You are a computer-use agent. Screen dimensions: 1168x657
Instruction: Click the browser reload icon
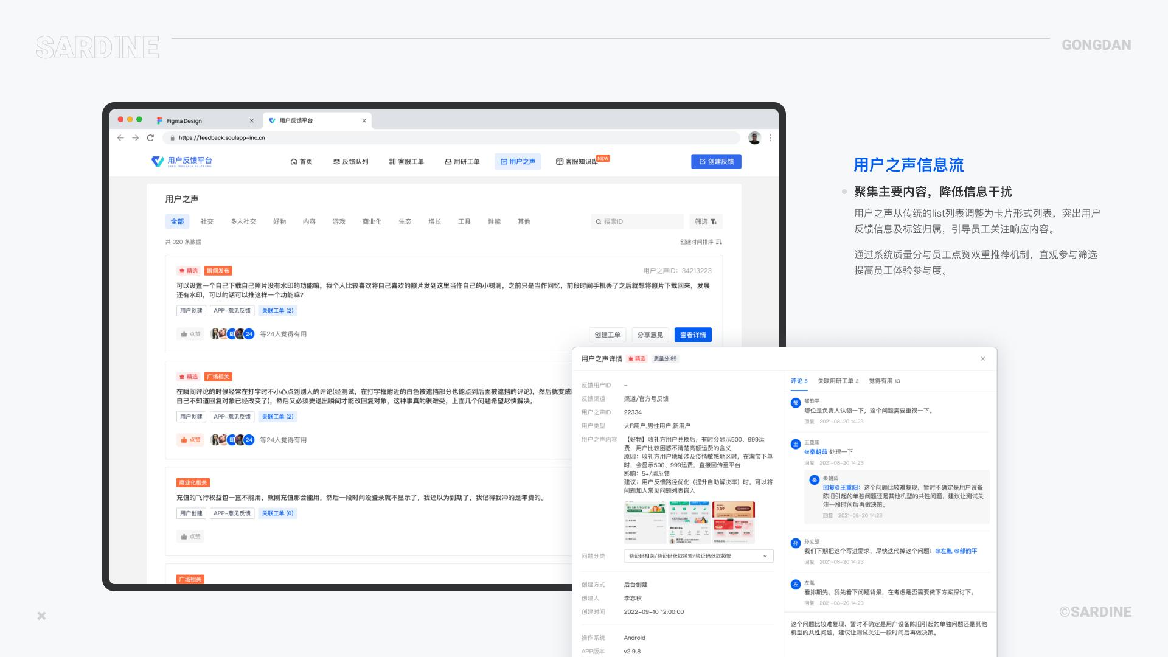click(x=150, y=138)
